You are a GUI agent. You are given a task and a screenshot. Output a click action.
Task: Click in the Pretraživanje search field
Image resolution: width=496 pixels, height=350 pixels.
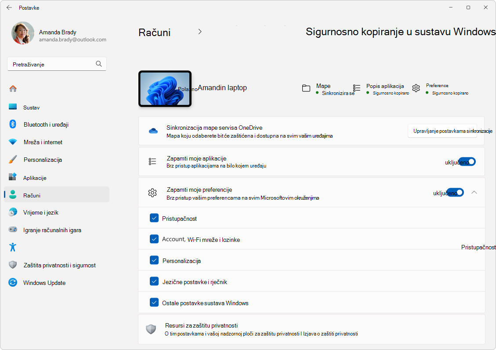point(57,64)
